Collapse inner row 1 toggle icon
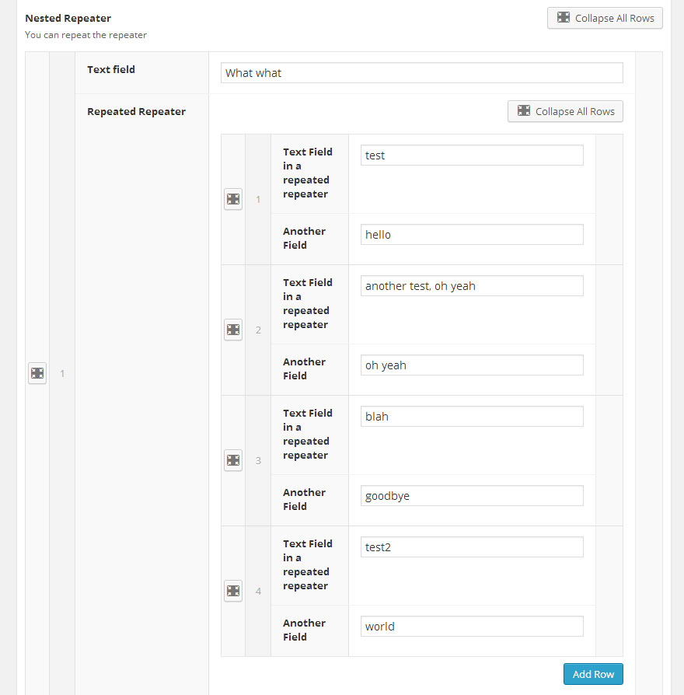 (x=233, y=199)
